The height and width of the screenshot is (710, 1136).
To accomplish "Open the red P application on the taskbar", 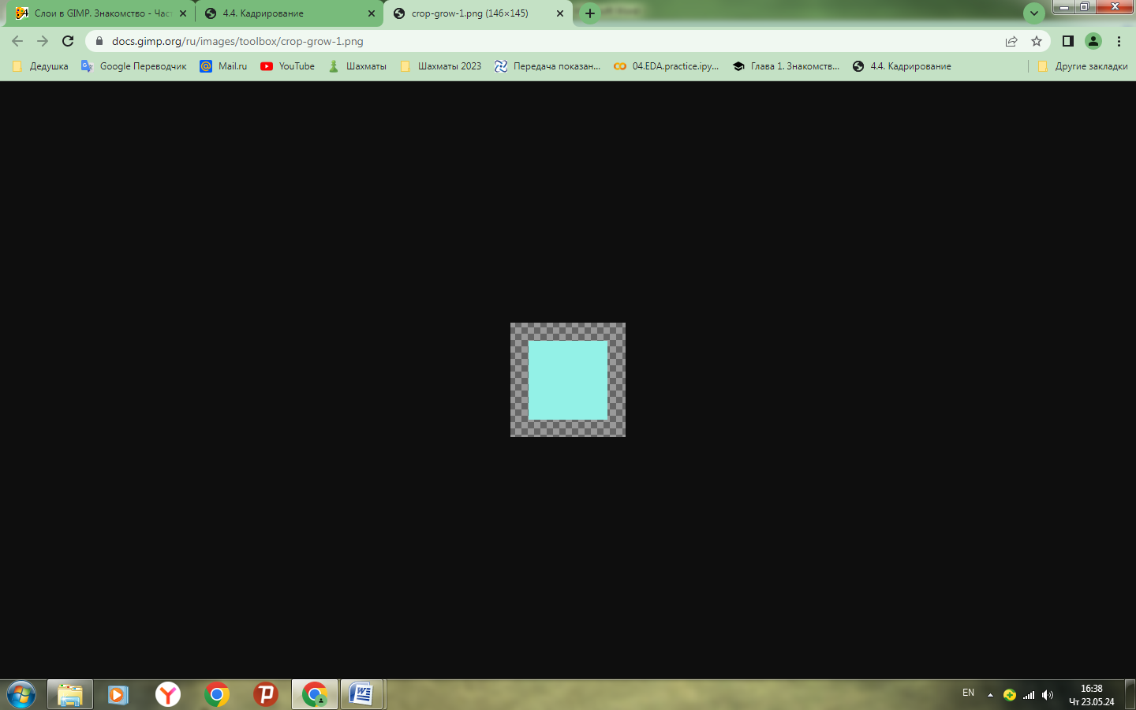I will 266,695.
